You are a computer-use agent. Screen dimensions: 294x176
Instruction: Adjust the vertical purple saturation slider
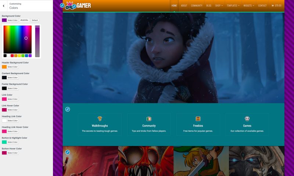37,41
